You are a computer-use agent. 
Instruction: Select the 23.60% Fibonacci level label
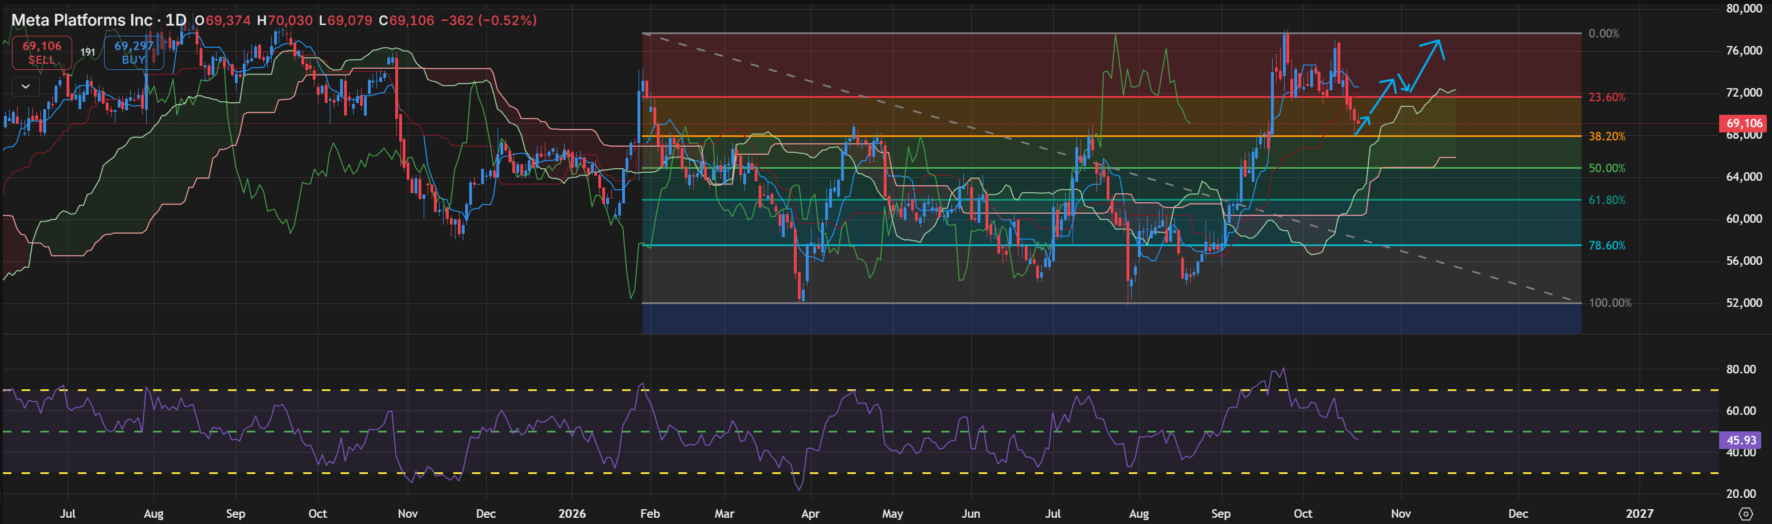click(1607, 97)
